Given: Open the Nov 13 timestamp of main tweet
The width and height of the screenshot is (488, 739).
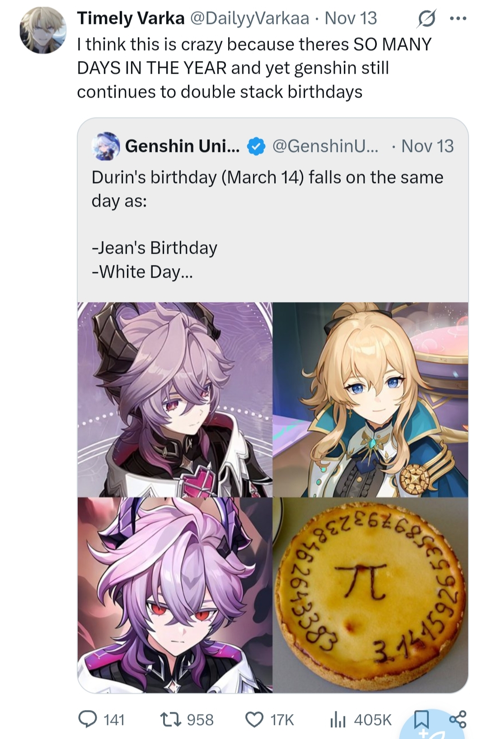Looking at the screenshot, I should tap(351, 18).
